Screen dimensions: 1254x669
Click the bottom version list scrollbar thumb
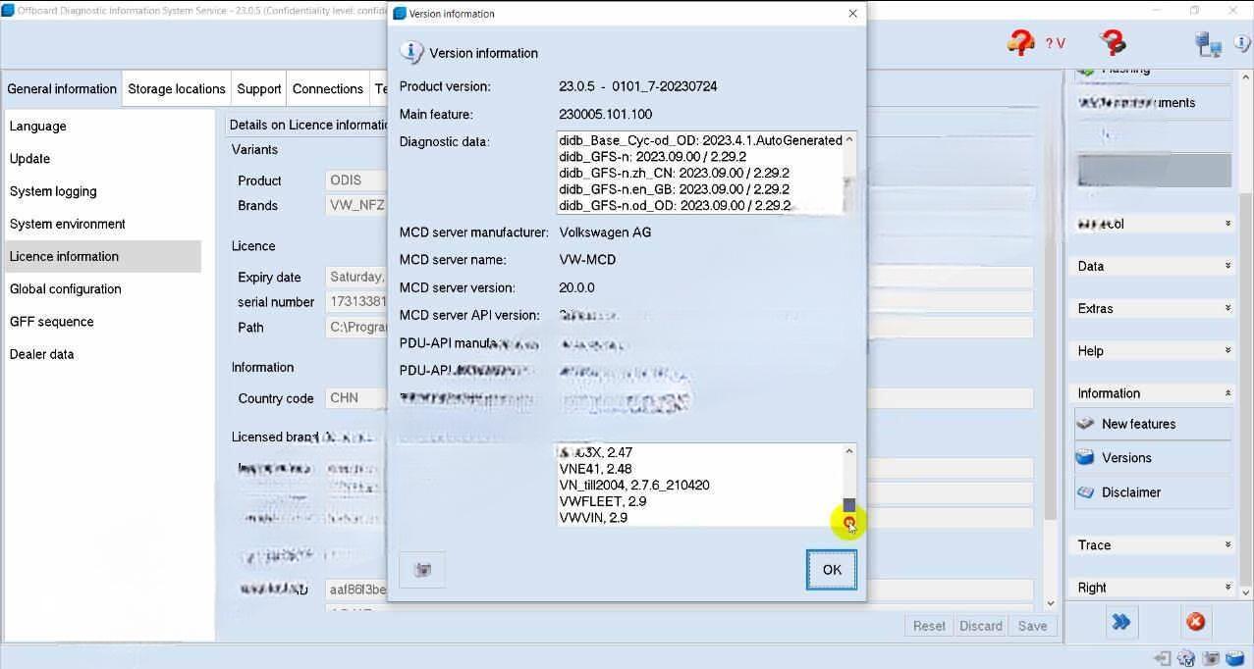click(849, 506)
